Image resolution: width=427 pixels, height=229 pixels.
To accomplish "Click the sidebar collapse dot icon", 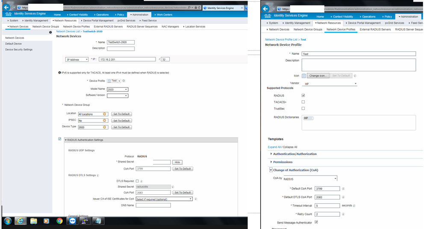I will (x=50, y=32).
